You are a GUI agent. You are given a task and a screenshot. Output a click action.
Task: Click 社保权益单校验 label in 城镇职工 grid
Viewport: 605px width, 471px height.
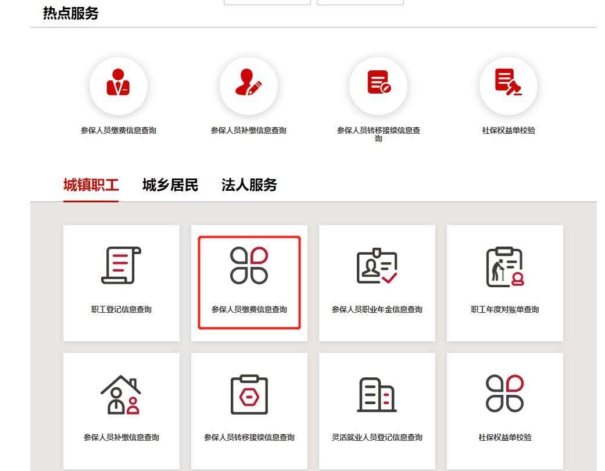point(504,437)
